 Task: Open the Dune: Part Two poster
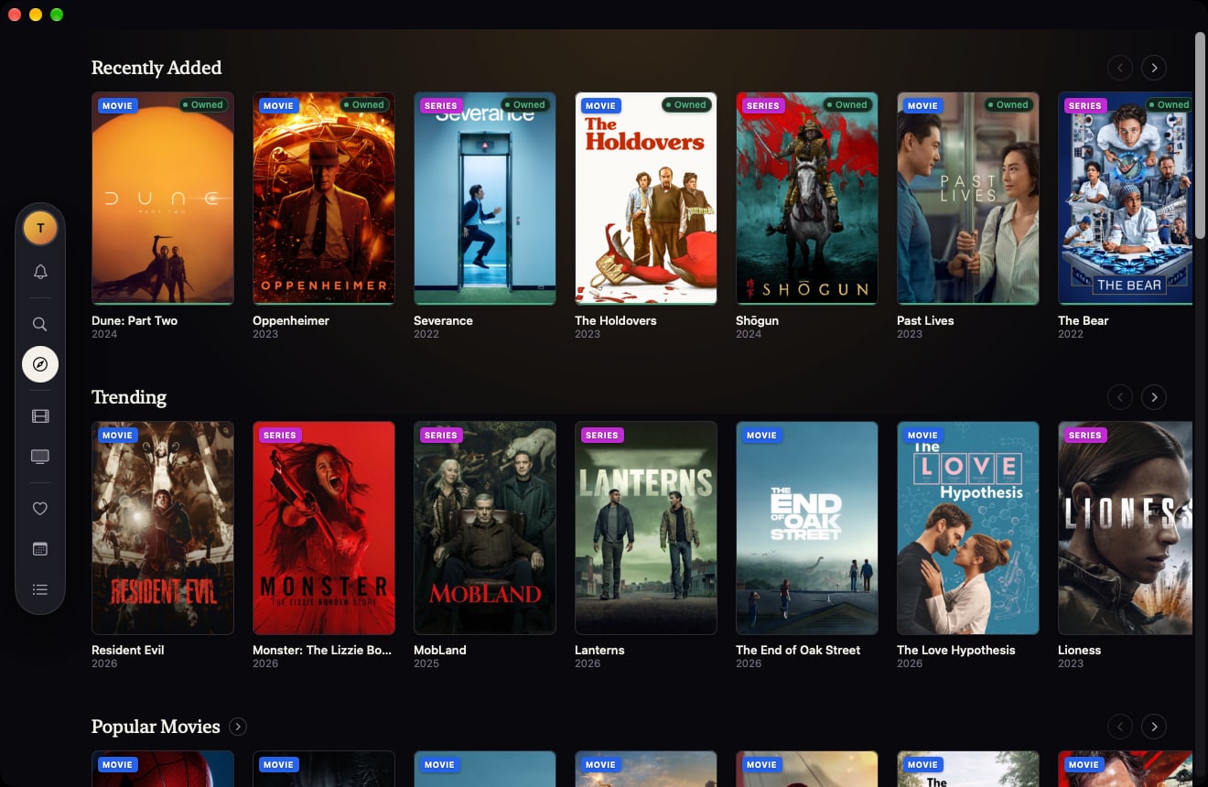click(x=163, y=199)
